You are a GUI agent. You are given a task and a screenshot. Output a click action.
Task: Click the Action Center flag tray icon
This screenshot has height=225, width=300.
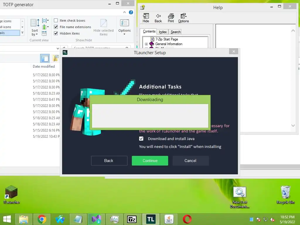[x=258, y=219]
